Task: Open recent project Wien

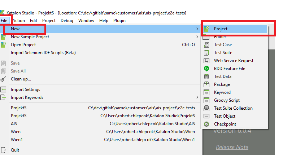Action: (x=101, y=132)
